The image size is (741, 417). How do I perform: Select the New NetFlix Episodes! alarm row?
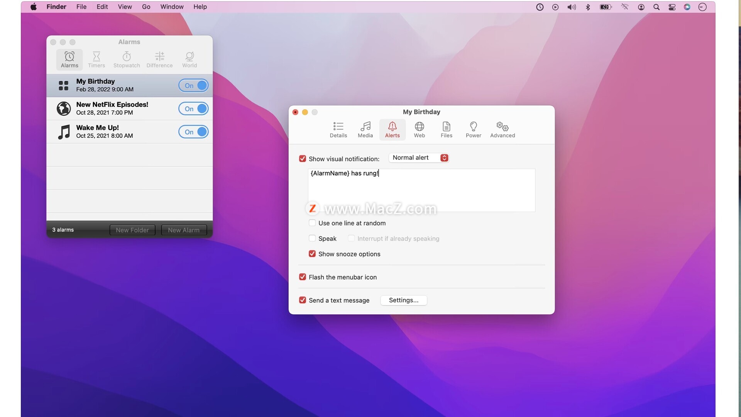(129, 108)
